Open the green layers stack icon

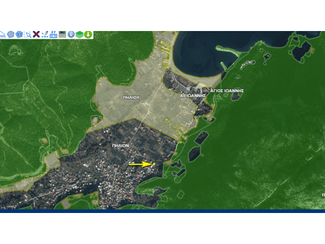pyautogui.click(x=80, y=35)
